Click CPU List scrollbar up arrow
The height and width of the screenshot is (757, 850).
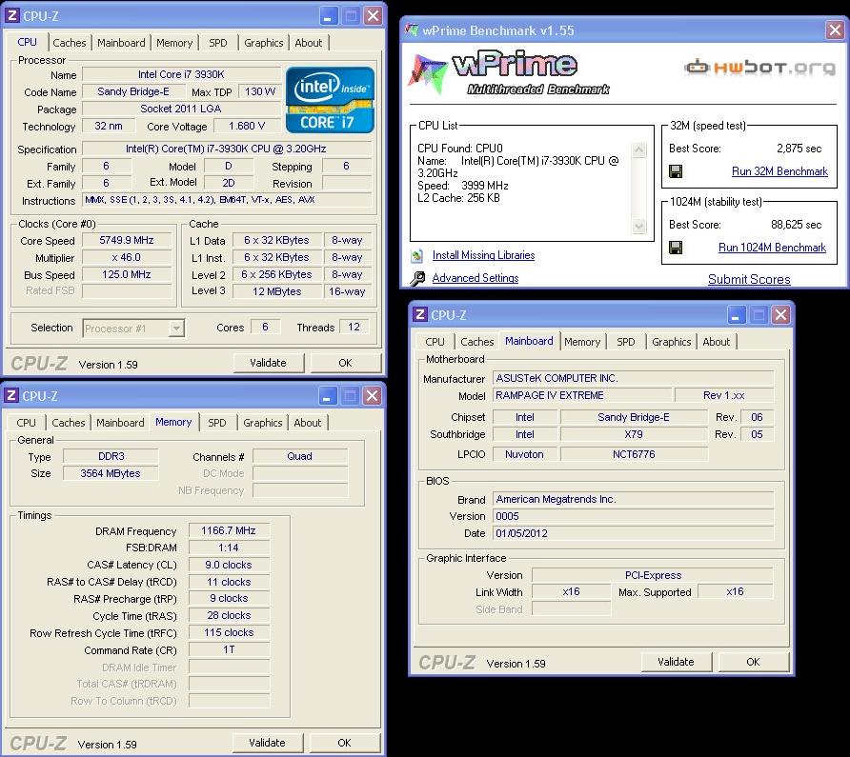639,149
